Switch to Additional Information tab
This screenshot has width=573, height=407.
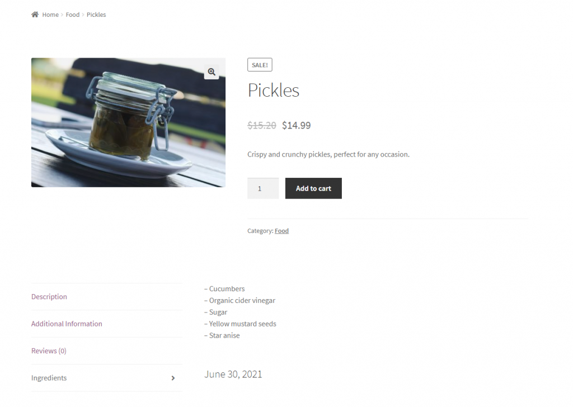[x=67, y=324]
